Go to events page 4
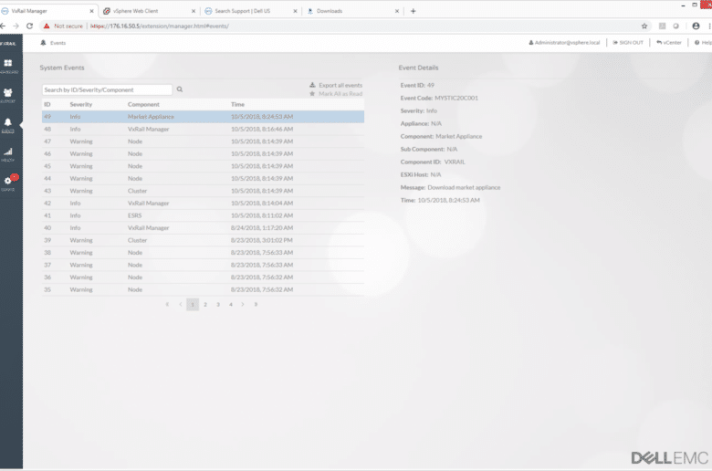 (x=231, y=304)
